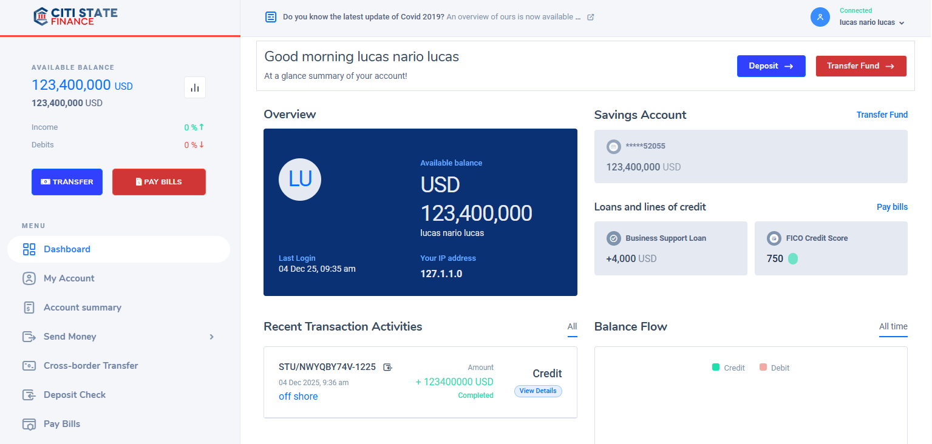Toggle the Debit legend in Balance Flow
932x444 pixels.
774,368
